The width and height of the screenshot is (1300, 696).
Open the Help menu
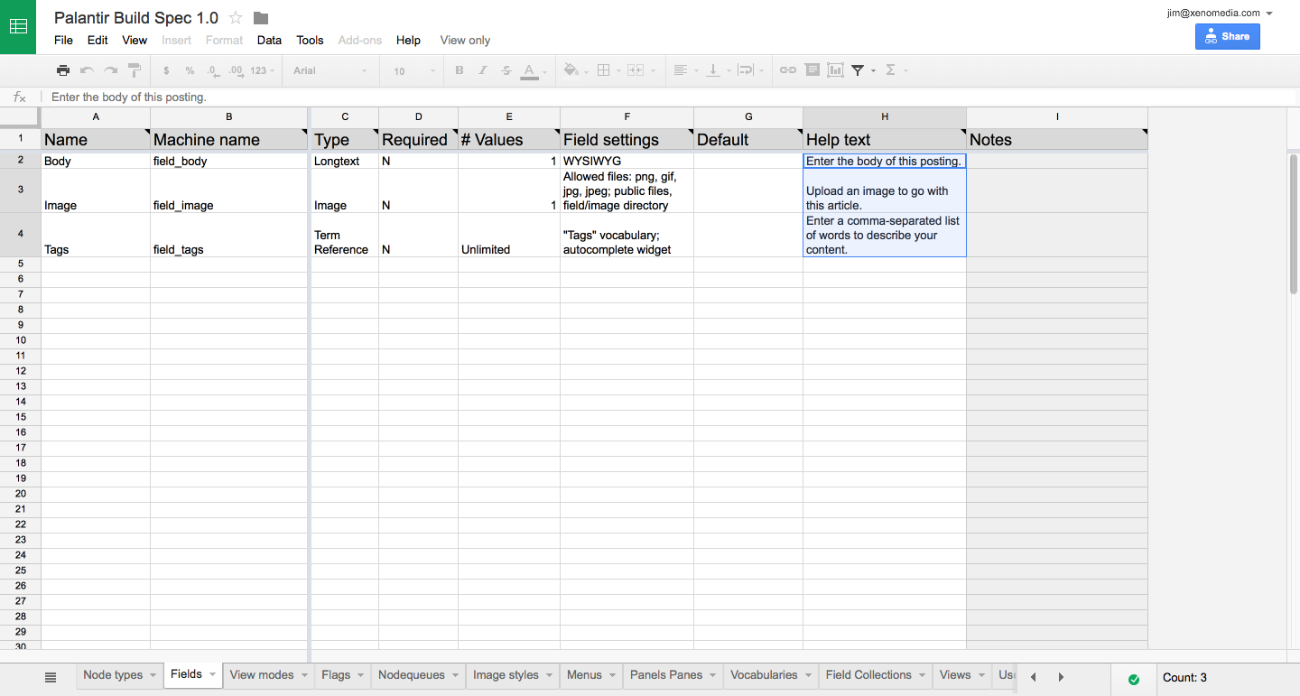(x=408, y=40)
